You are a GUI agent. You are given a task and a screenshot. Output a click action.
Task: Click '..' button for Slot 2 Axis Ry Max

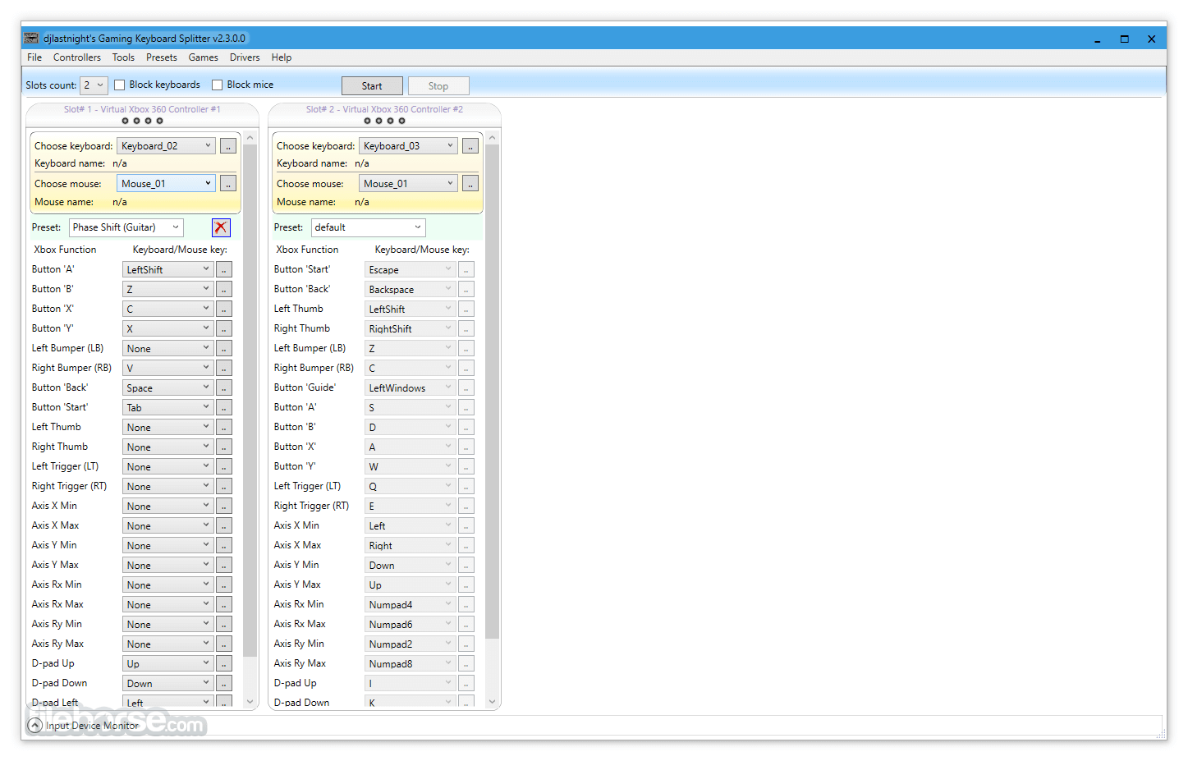point(466,663)
